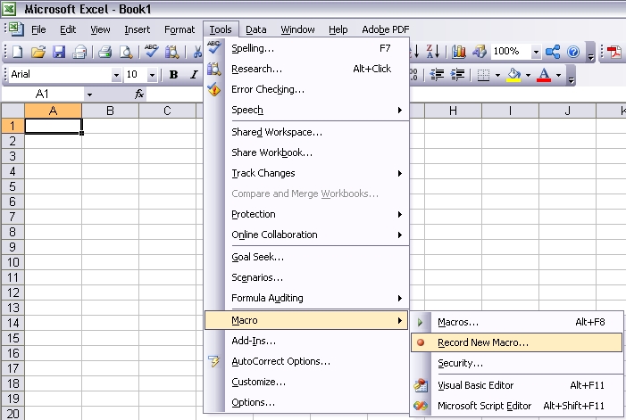The image size is (626, 420).
Task: Open the Font Color dropdown arrow
Action: tap(558, 75)
